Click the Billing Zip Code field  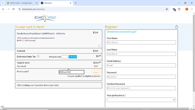point(65,57)
